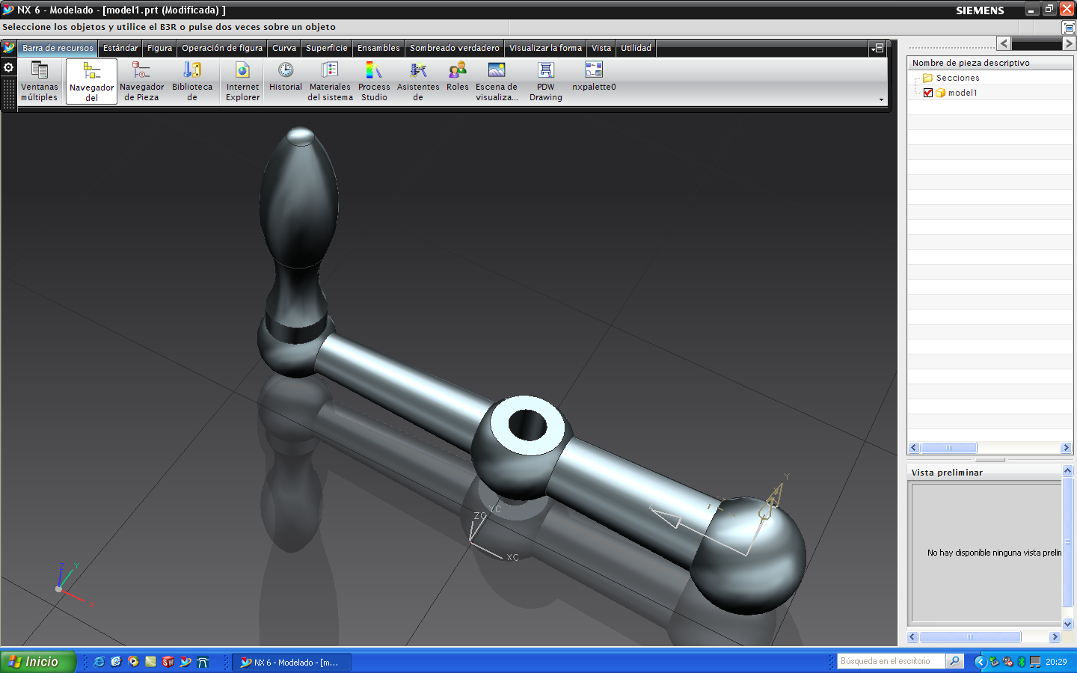Viewport: 1077px width, 673px height.
Task: Switch to Figura tab
Action: click(159, 48)
